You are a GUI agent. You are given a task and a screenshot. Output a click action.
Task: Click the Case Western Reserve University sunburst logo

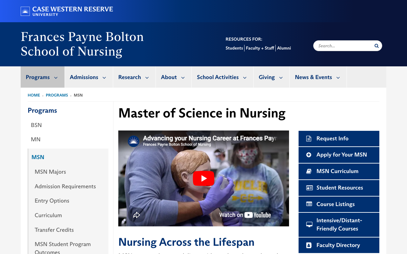(x=25, y=11)
